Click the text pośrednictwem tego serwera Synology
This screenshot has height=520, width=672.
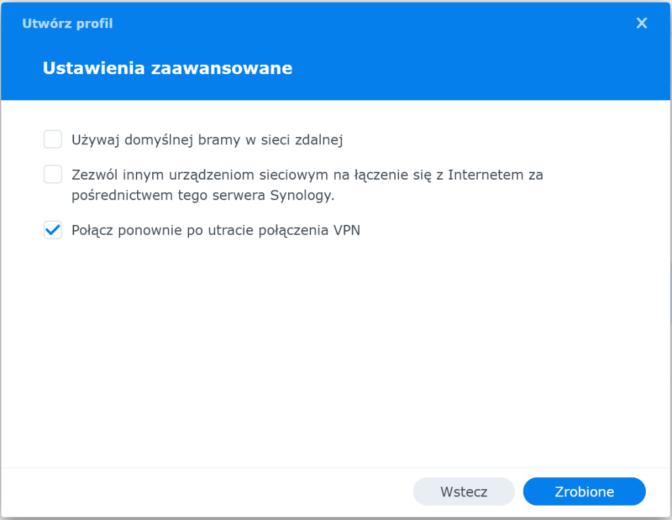point(203,195)
